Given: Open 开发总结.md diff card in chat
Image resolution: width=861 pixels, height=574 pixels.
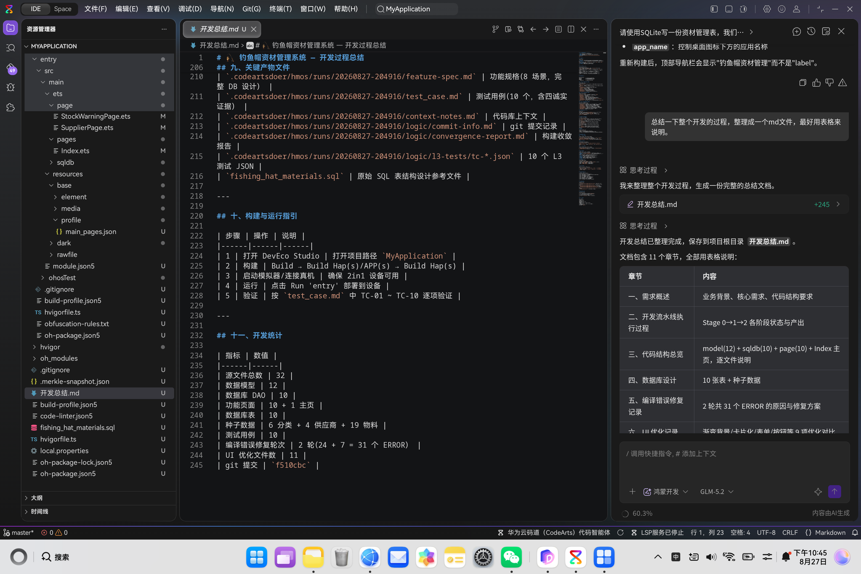Looking at the screenshot, I should pos(734,204).
